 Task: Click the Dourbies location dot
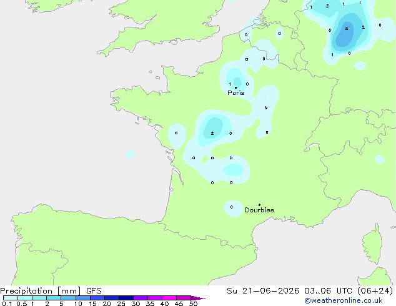[x=259, y=205]
